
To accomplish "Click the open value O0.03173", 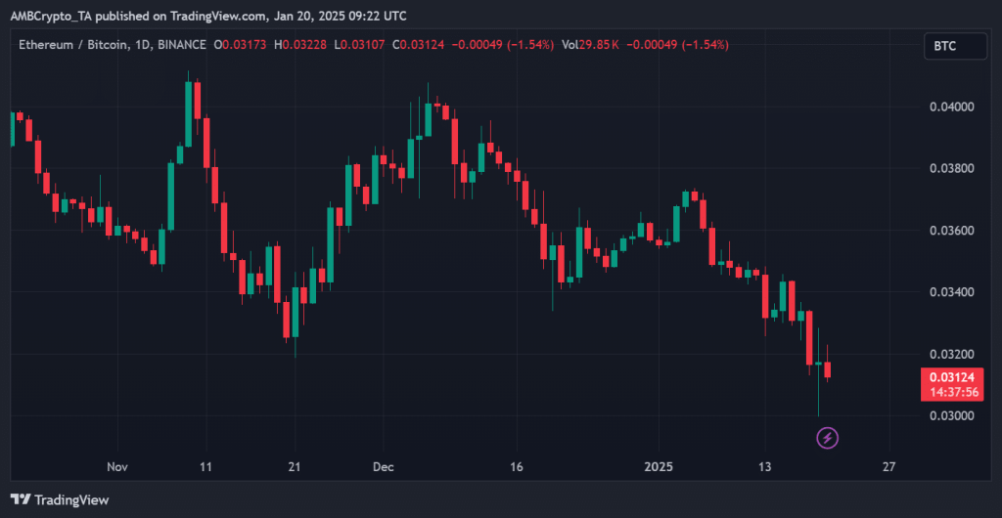I will click(x=243, y=45).
